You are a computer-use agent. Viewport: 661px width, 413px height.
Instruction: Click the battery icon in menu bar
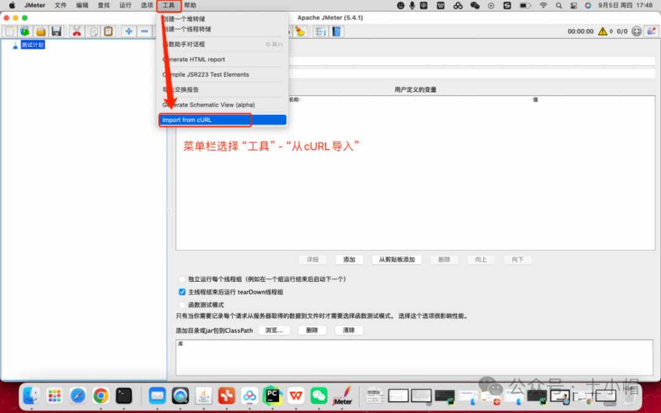(525, 5)
